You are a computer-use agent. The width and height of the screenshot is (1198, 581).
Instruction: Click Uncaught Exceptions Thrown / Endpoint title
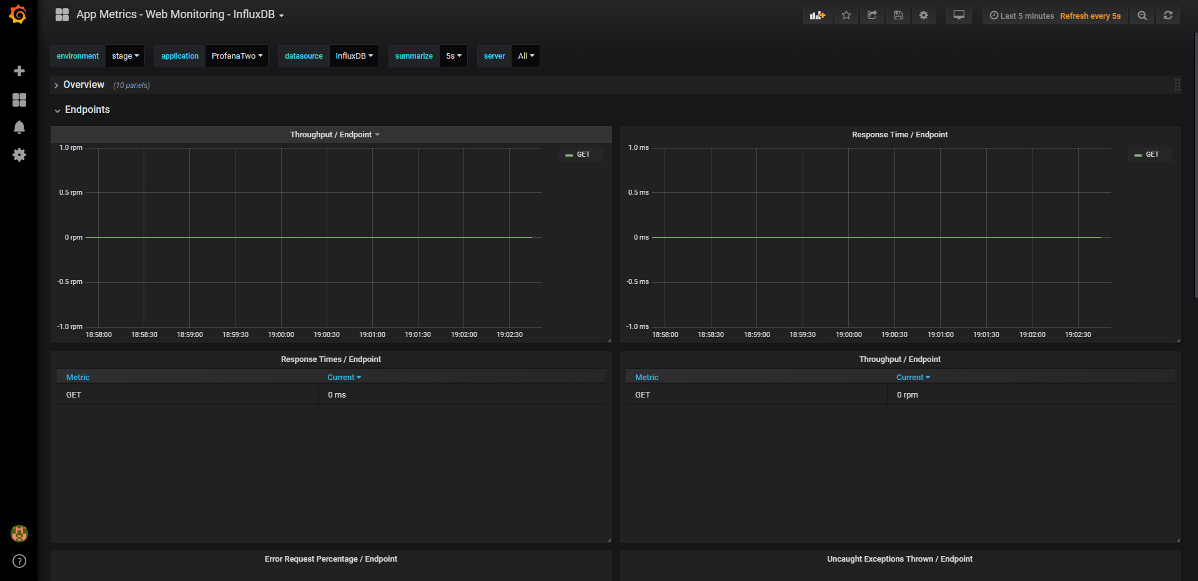point(899,559)
